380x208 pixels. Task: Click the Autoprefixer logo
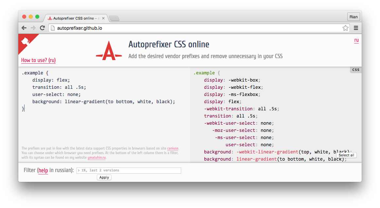pyautogui.click(x=109, y=51)
